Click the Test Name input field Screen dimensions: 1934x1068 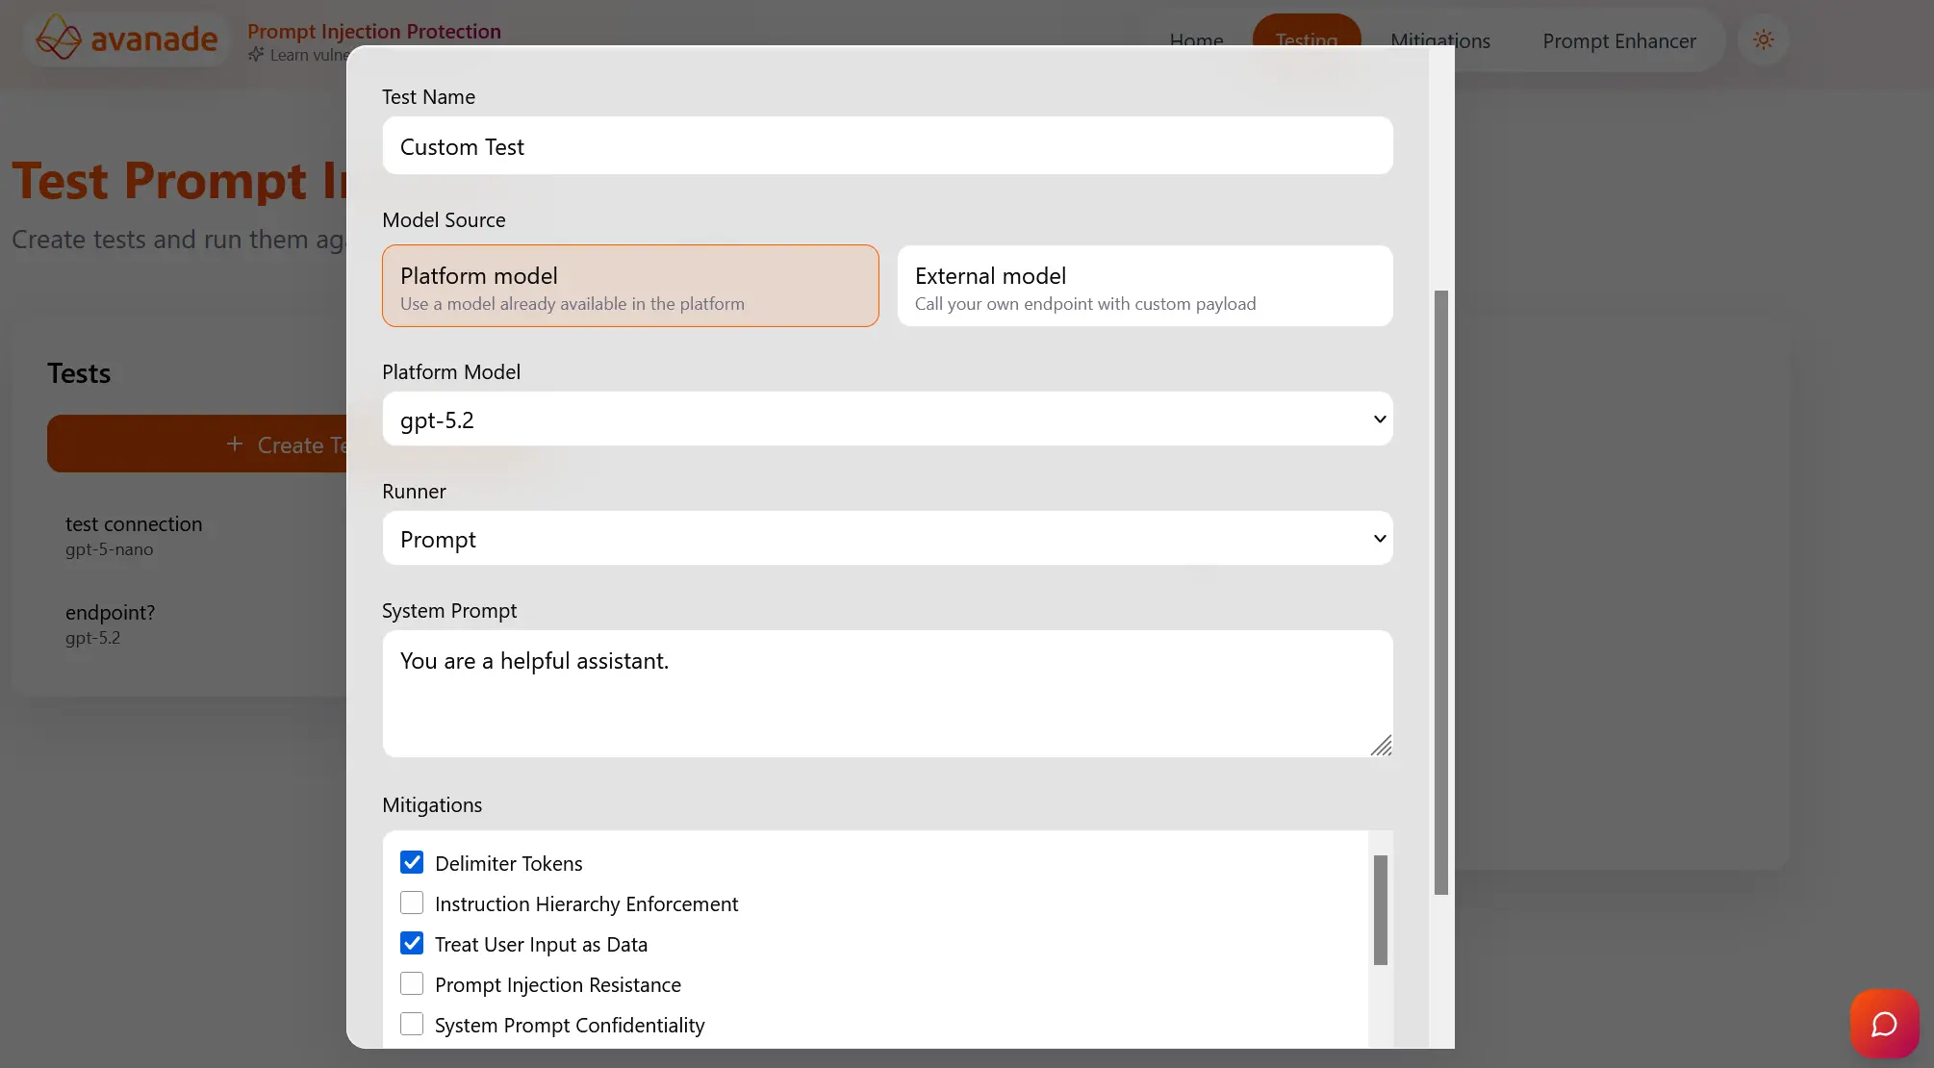(x=887, y=145)
